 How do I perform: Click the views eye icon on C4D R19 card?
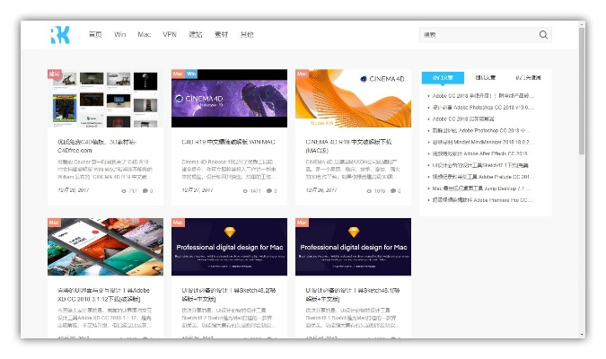[244, 190]
